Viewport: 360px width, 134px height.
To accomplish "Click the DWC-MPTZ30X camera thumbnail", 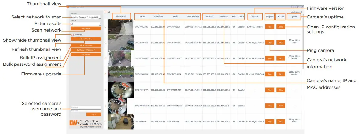I will tap(121, 27).
